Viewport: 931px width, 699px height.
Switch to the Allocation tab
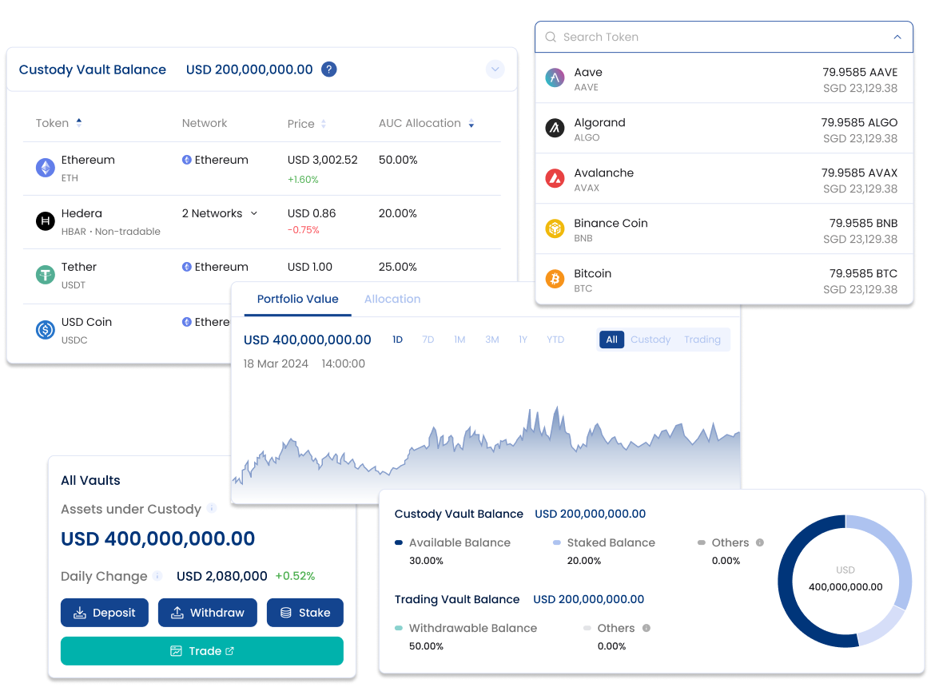(392, 299)
